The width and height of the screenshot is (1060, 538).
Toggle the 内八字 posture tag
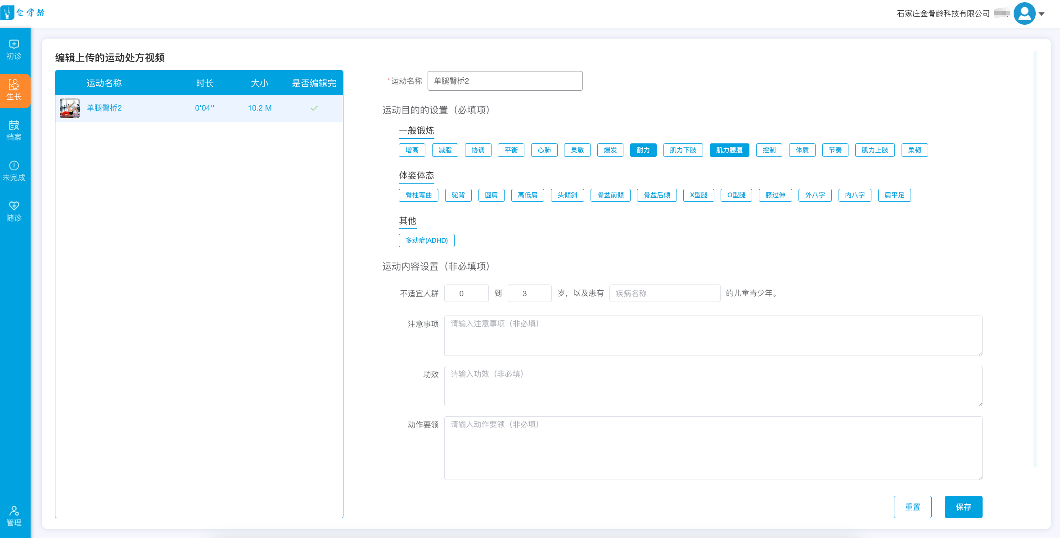click(x=855, y=195)
